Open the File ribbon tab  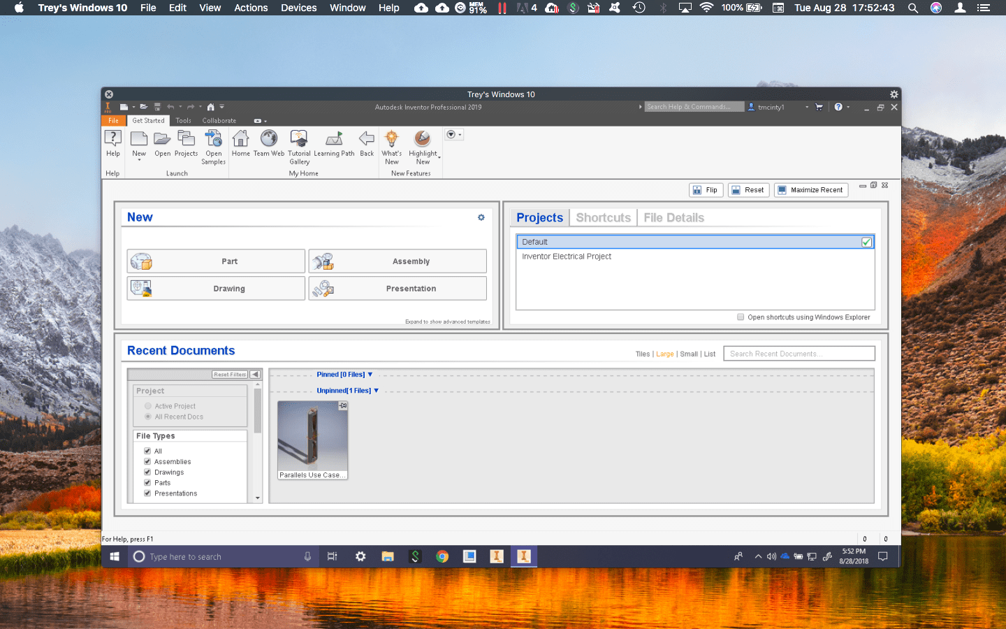pos(113,121)
